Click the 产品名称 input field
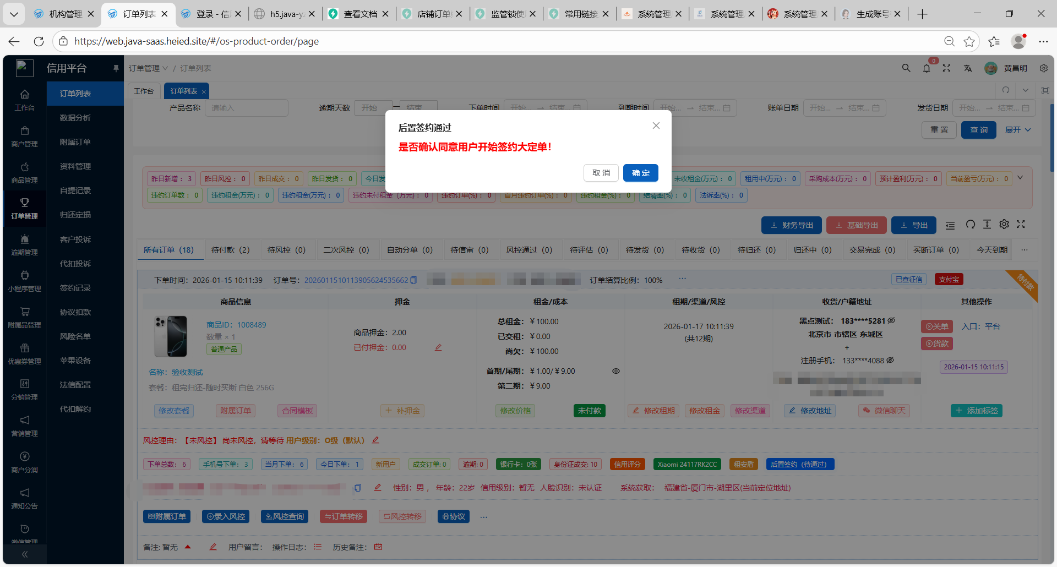The image size is (1057, 567). pos(247,108)
